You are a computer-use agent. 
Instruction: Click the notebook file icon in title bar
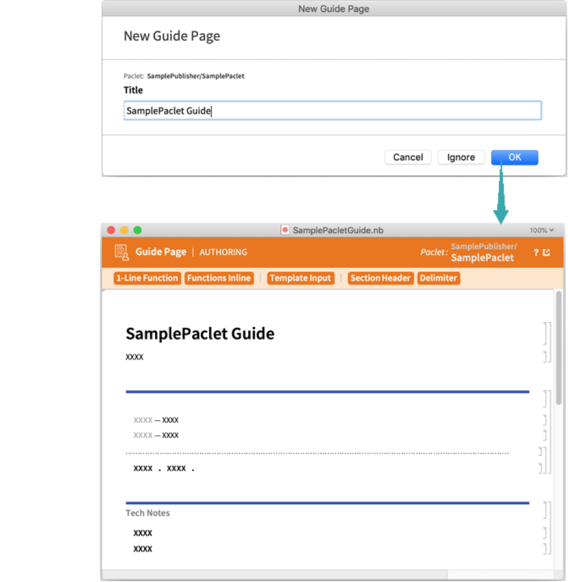285,230
